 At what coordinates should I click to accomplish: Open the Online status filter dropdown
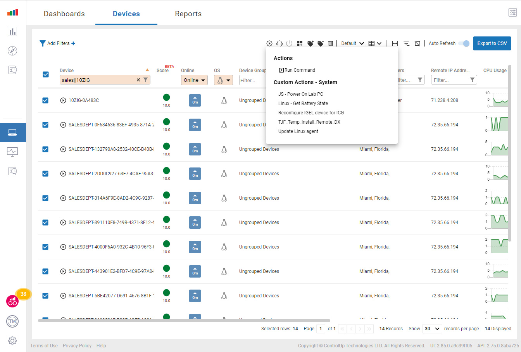click(194, 80)
